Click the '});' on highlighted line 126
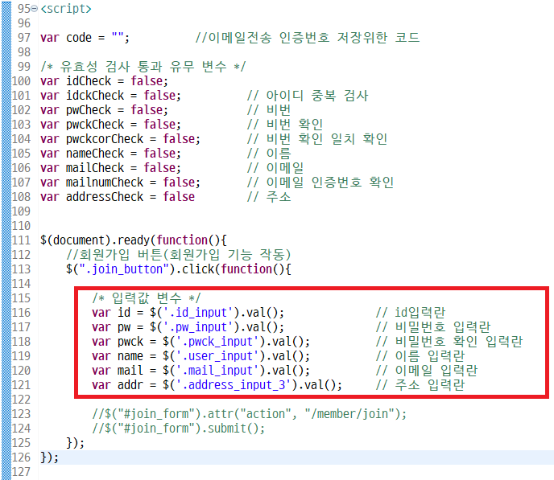This screenshot has height=480, width=554. (49, 457)
